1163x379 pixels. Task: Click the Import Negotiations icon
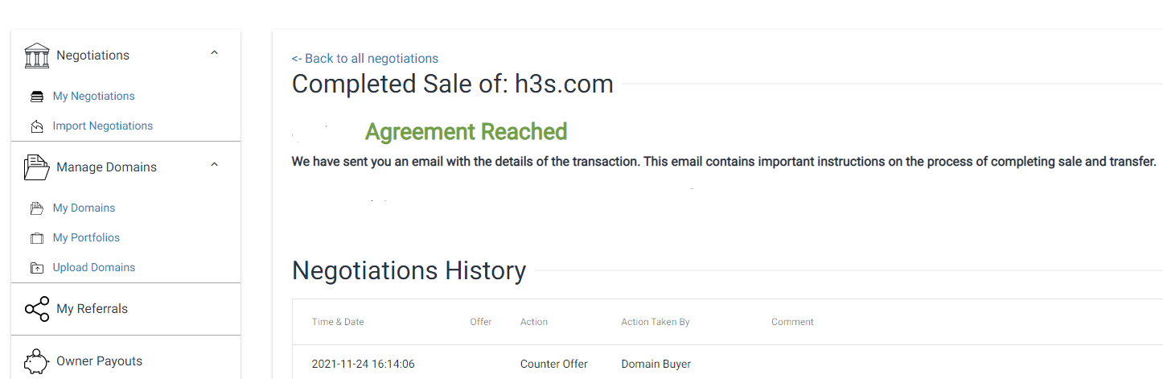[x=37, y=126]
